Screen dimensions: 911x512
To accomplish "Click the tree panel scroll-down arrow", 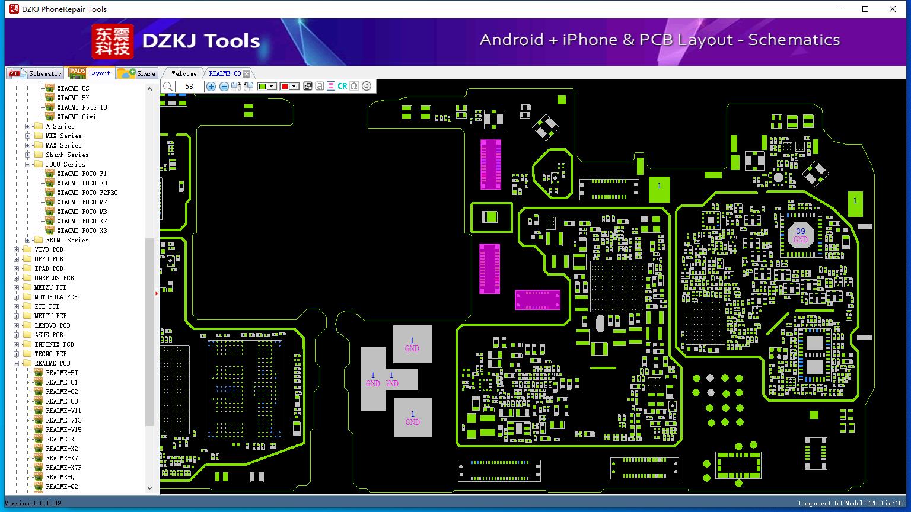I will point(149,488).
